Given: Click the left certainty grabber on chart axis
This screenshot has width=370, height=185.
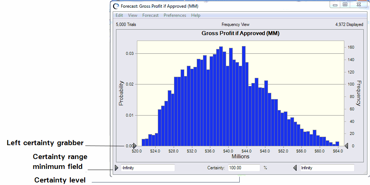Looking at the screenshot, I should click(x=135, y=146).
